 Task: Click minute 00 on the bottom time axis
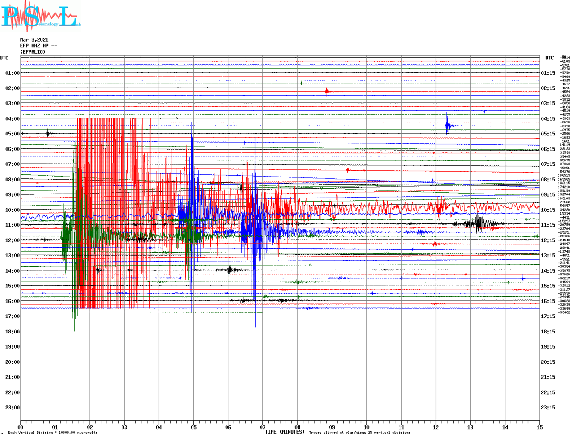coord(21,427)
